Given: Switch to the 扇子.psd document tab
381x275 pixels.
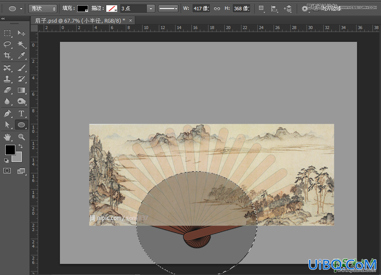Looking at the screenshot, I should point(80,21).
